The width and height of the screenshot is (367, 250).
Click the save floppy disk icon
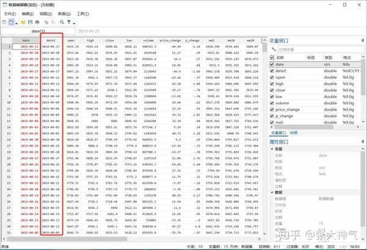pos(30,22)
